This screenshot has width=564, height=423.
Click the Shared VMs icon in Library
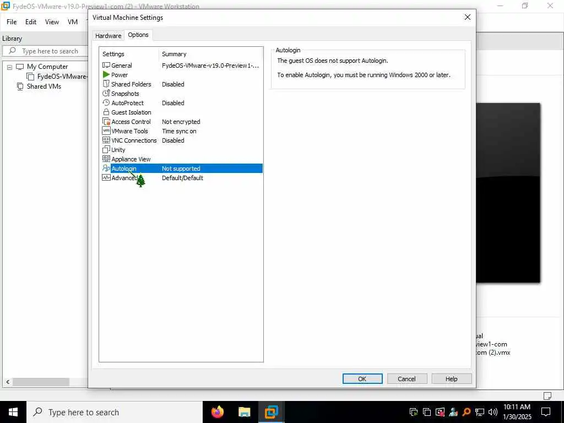(x=20, y=86)
